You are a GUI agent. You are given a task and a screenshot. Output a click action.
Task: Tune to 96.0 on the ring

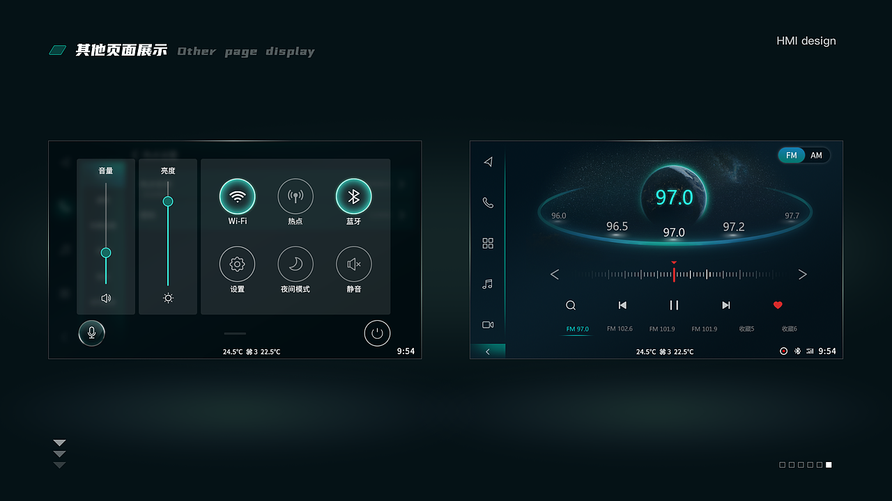coord(559,216)
